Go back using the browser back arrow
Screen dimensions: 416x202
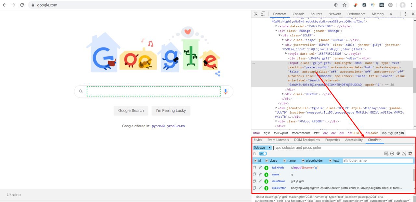coord(5,5)
